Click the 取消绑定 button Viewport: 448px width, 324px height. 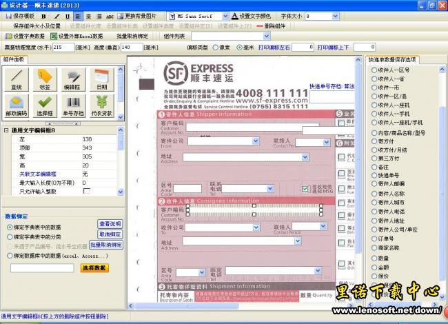pyautogui.click(x=110, y=234)
